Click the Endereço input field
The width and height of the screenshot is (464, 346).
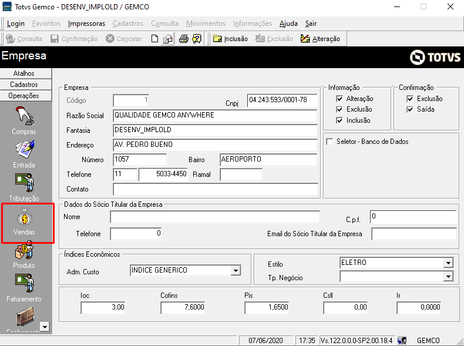(215, 145)
